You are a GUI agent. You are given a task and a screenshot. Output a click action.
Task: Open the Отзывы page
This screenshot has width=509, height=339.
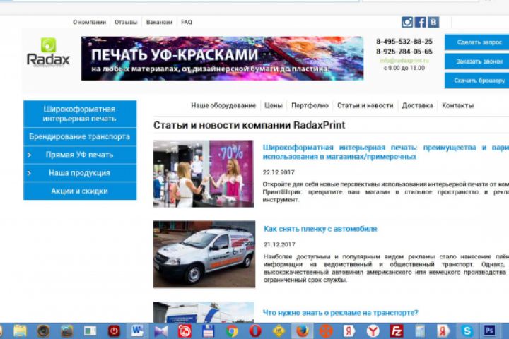click(x=126, y=23)
